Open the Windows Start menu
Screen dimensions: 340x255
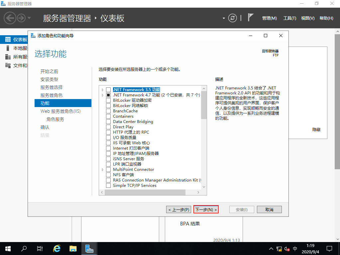tap(8, 248)
